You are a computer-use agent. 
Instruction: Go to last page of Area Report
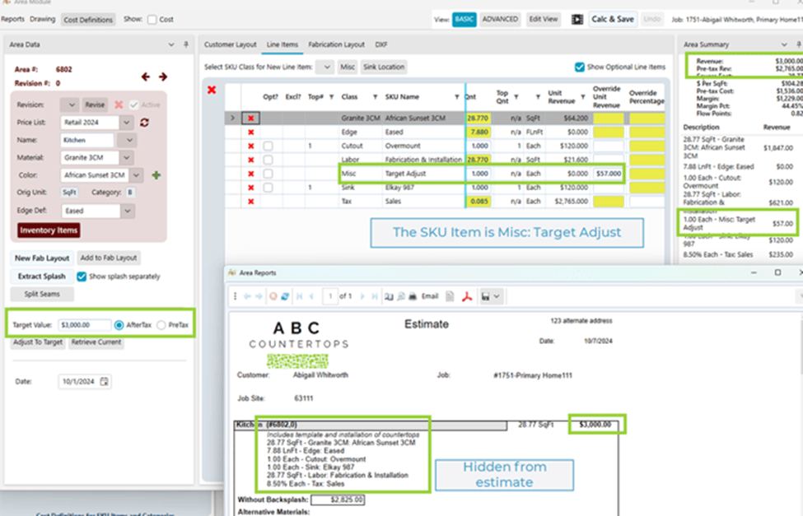click(375, 296)
